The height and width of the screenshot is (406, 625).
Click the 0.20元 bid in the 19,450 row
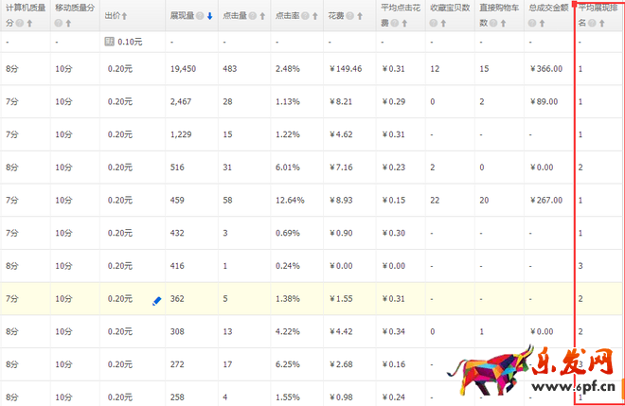[120, 69]
